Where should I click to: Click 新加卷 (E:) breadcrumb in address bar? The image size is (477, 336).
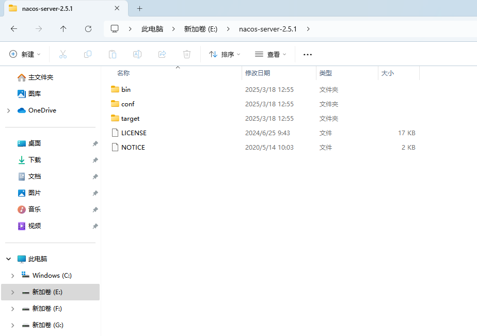point(201,29)
